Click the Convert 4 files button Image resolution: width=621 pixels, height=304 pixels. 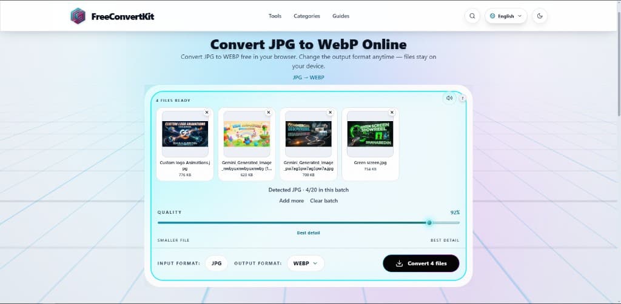421,263
